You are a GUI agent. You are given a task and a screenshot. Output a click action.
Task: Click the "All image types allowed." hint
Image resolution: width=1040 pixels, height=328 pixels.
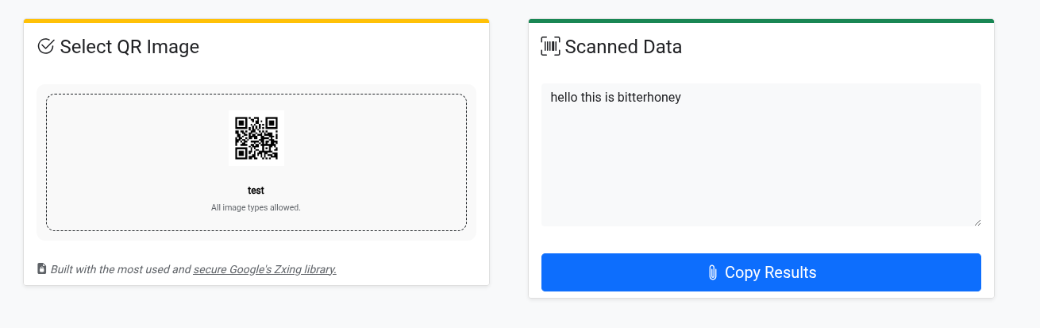pos(256,208)
